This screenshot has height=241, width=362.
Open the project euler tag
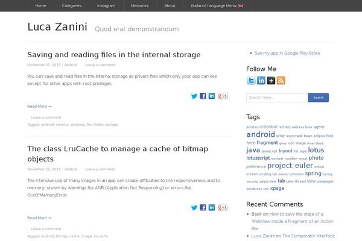290,166
